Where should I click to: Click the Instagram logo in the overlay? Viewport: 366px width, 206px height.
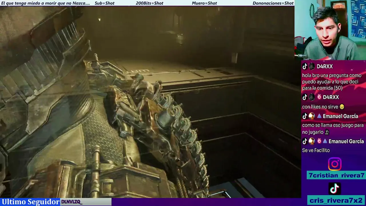click(335, 164)
